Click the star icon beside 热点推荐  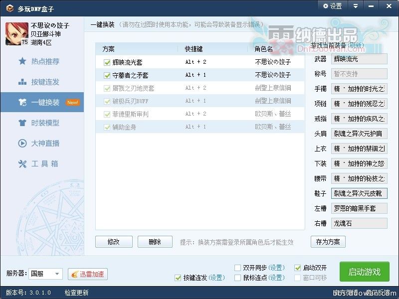22,61
